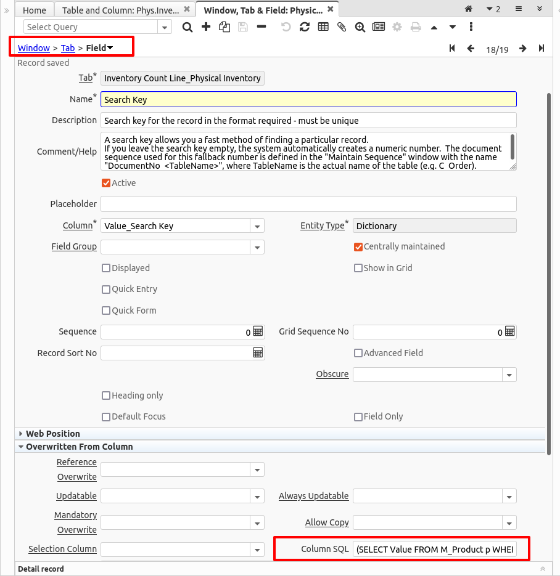Open attachments with the paperclip icon
The image size is (560, 576).
(x=342, y=27)
